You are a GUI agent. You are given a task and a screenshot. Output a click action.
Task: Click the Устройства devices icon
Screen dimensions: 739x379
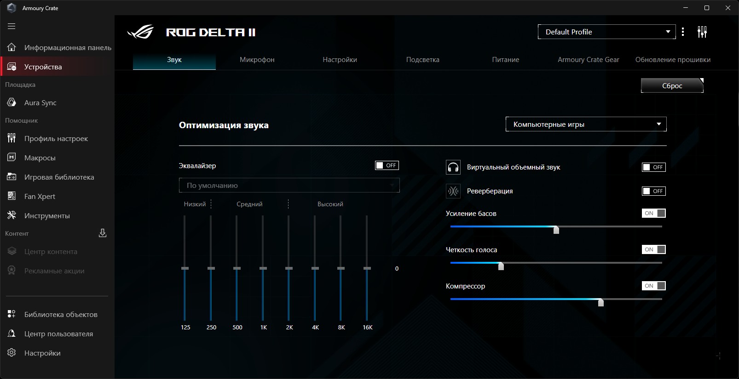point(12,67)
